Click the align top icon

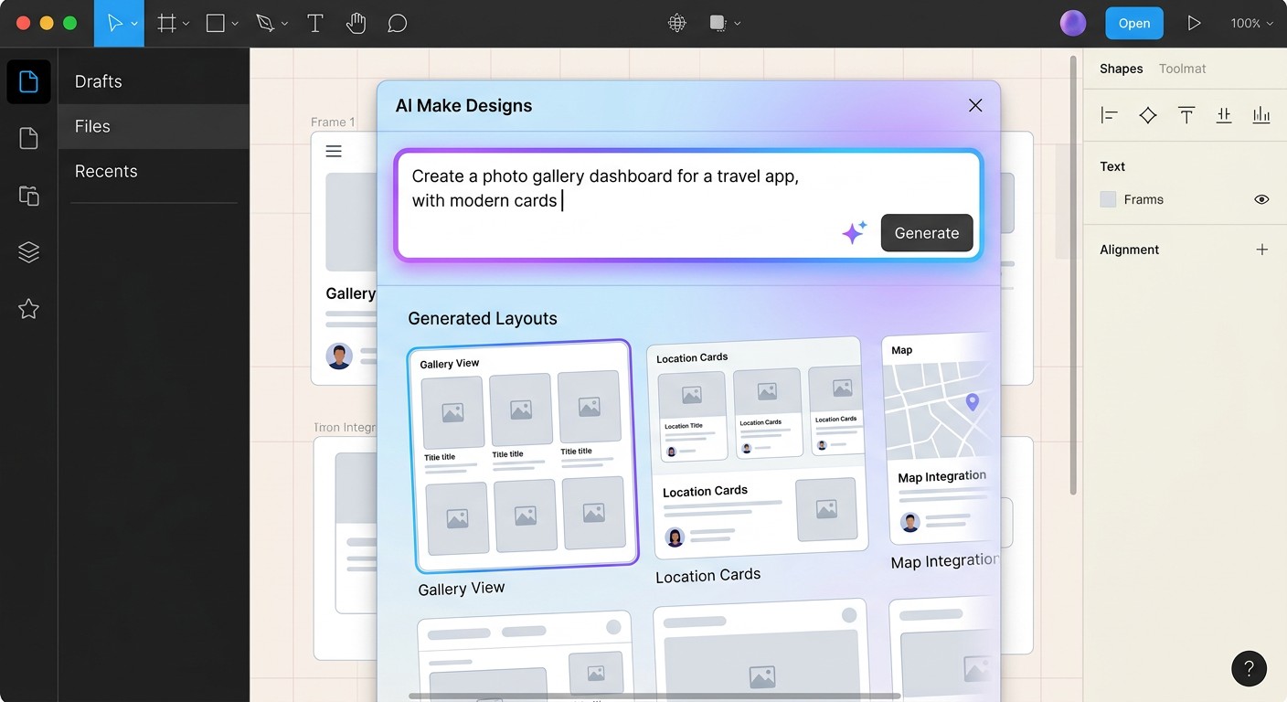(x=1186, y=115)
